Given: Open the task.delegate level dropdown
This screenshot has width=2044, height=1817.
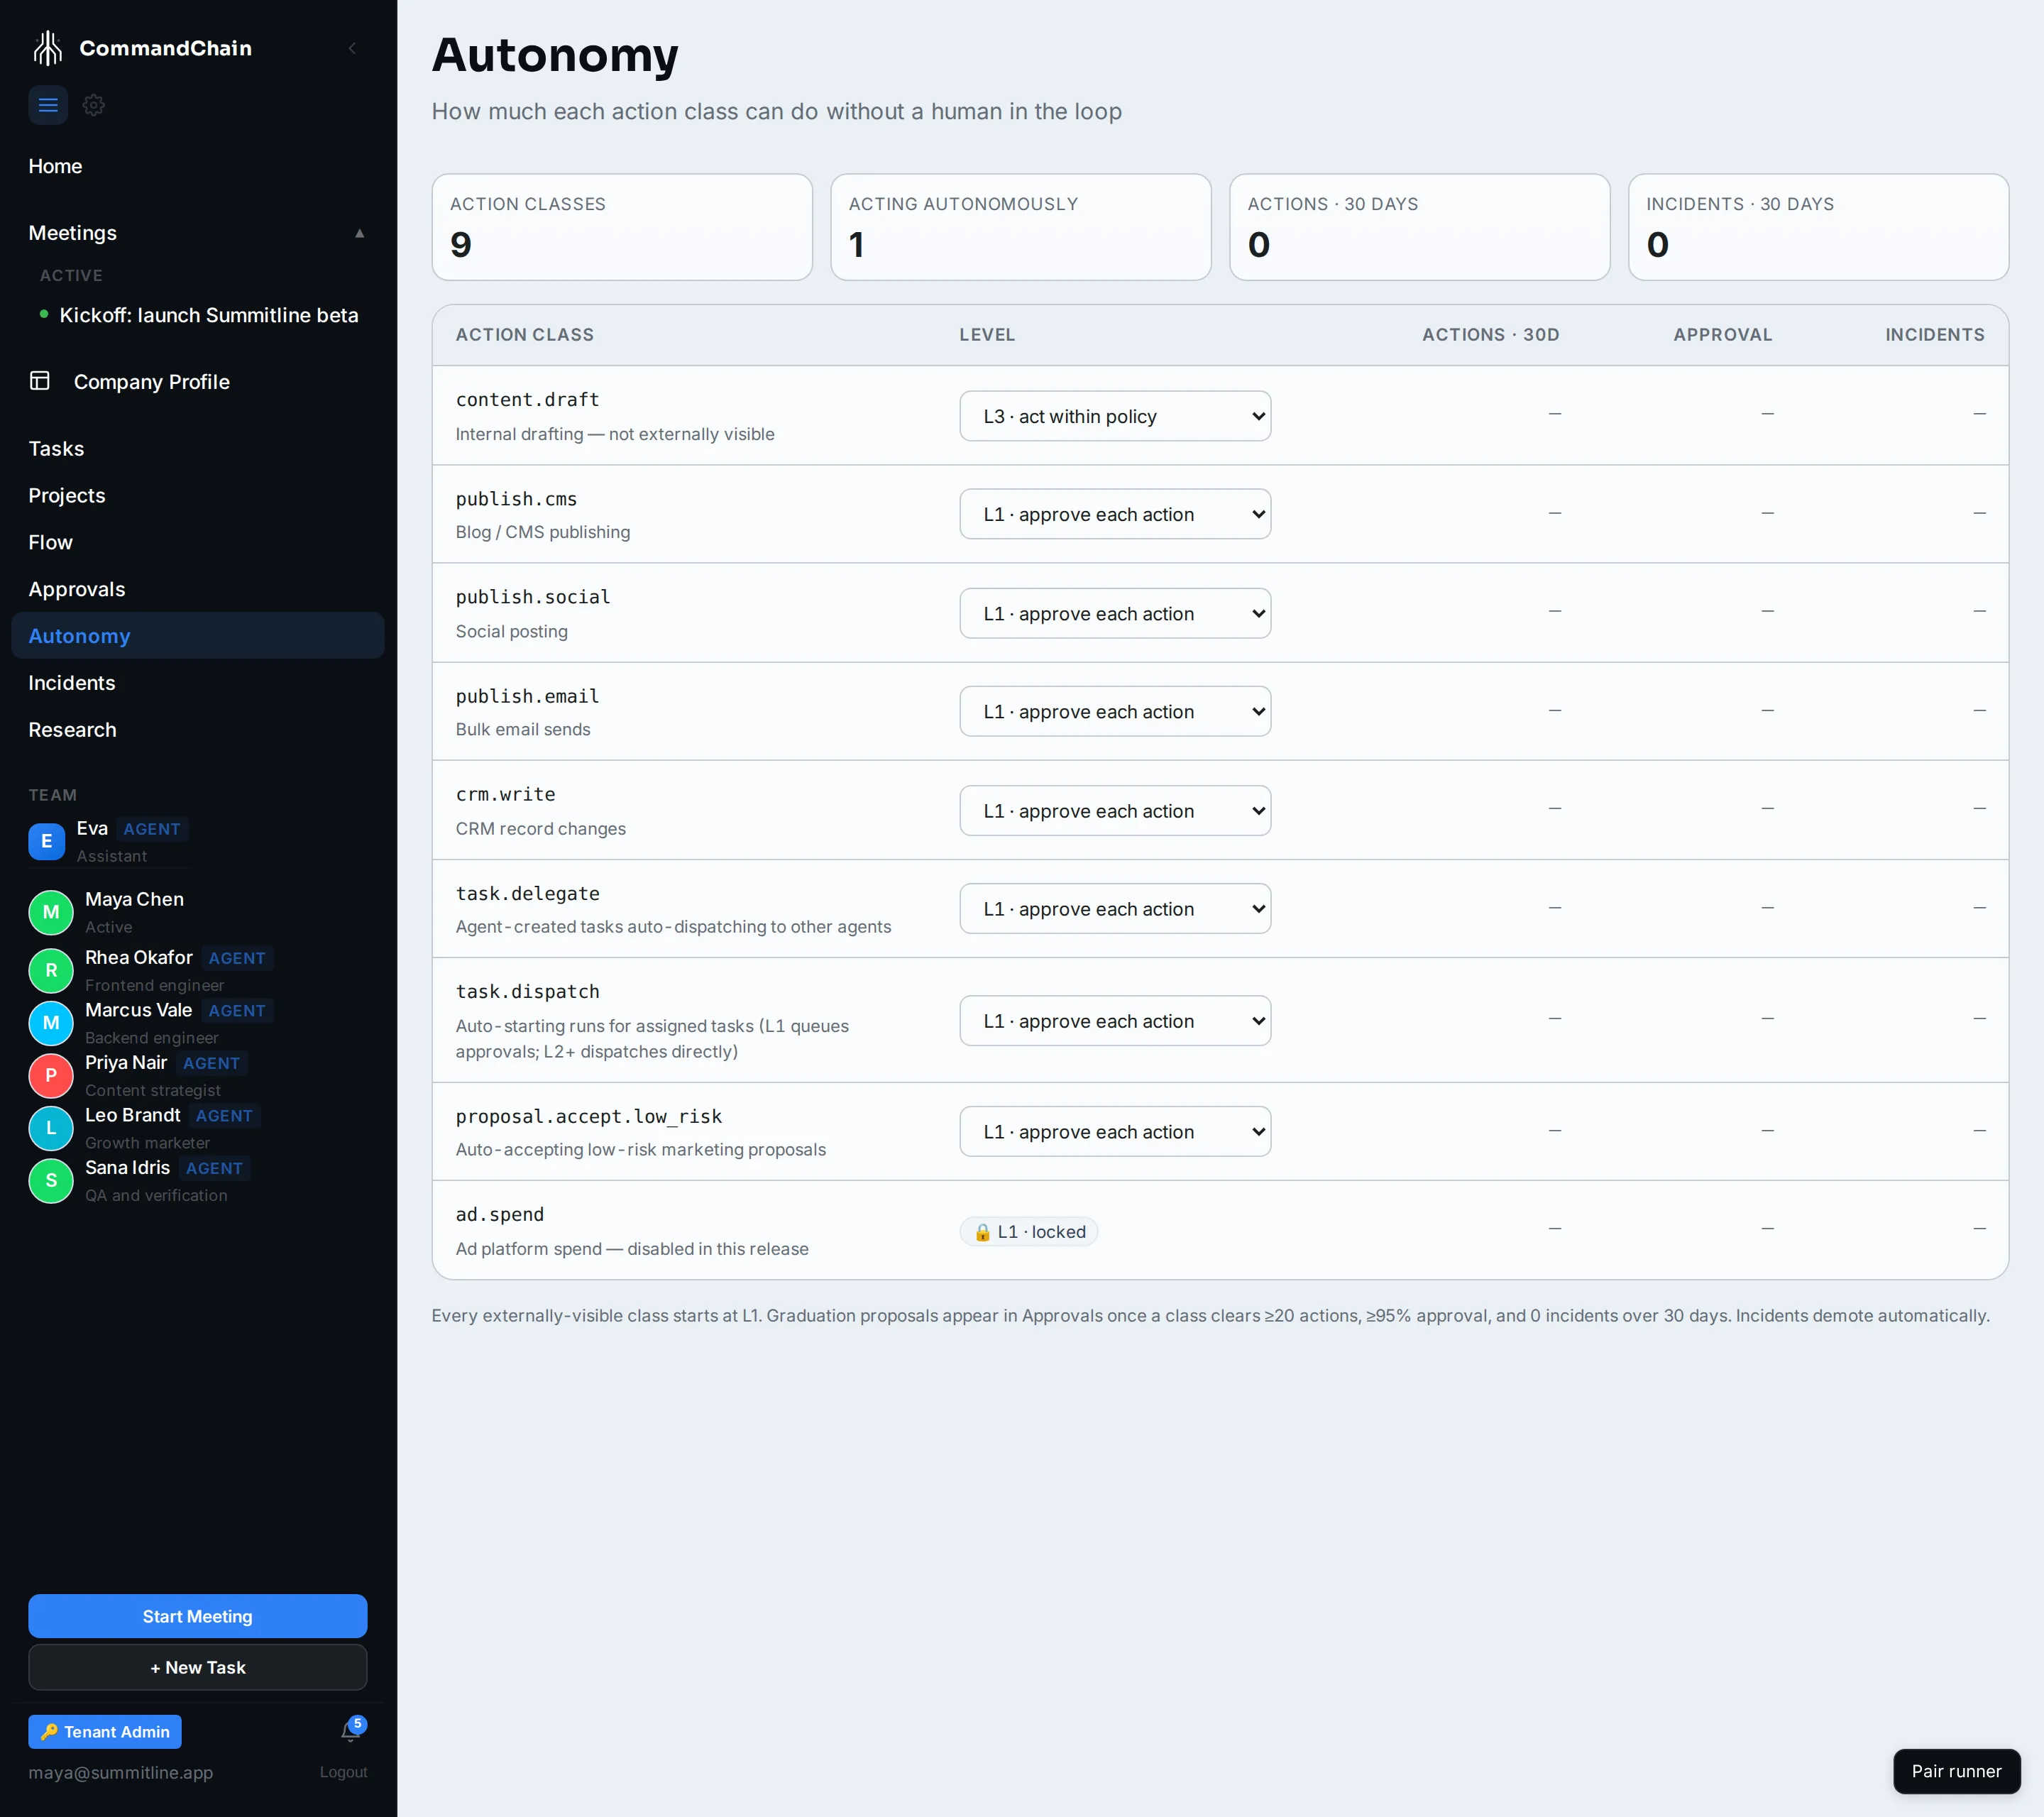Looking at the screenshot, I should 1115,908.
